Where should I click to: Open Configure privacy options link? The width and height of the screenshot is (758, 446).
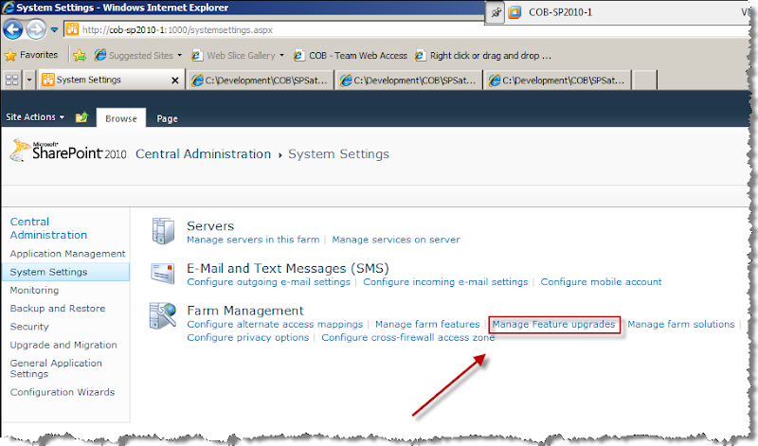coord(247,337)
